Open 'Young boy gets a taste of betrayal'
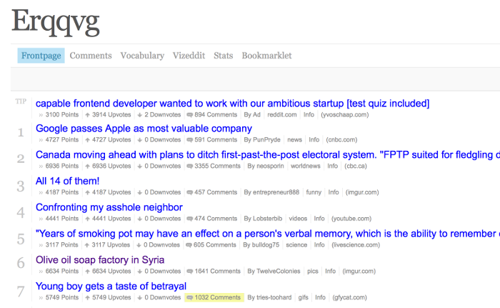The width and height of the screenshot is (500, 308). [111, 286]
